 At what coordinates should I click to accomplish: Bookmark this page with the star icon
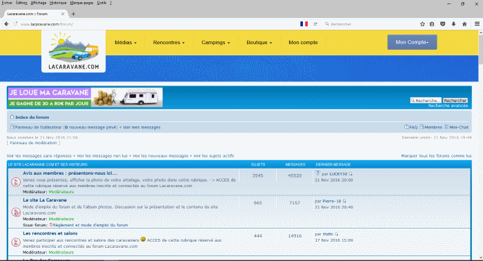pyautogui.click(x=422, y=24)
